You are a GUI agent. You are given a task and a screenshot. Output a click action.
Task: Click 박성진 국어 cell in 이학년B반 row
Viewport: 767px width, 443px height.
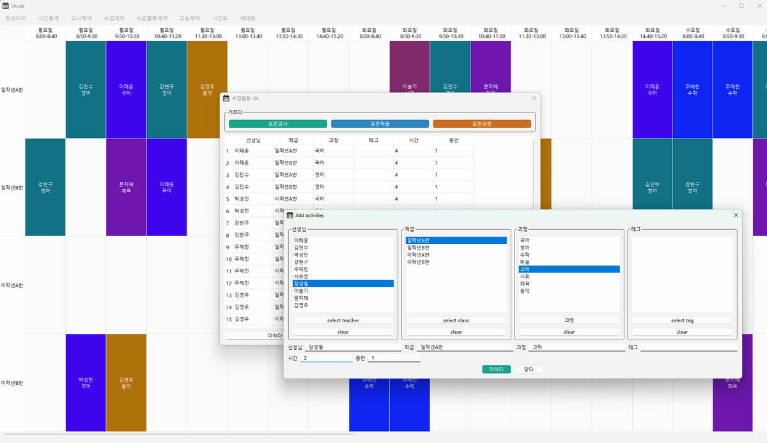coord(86,383)
